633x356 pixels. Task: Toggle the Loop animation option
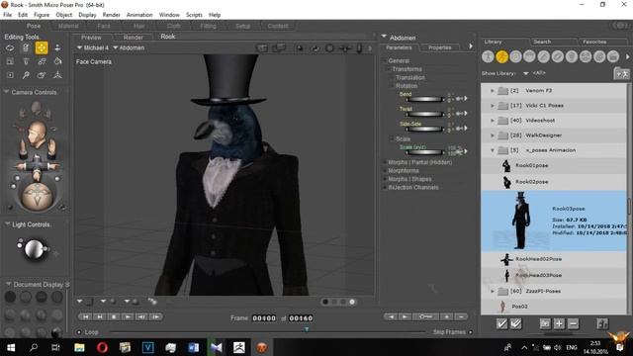coord(79,332)
